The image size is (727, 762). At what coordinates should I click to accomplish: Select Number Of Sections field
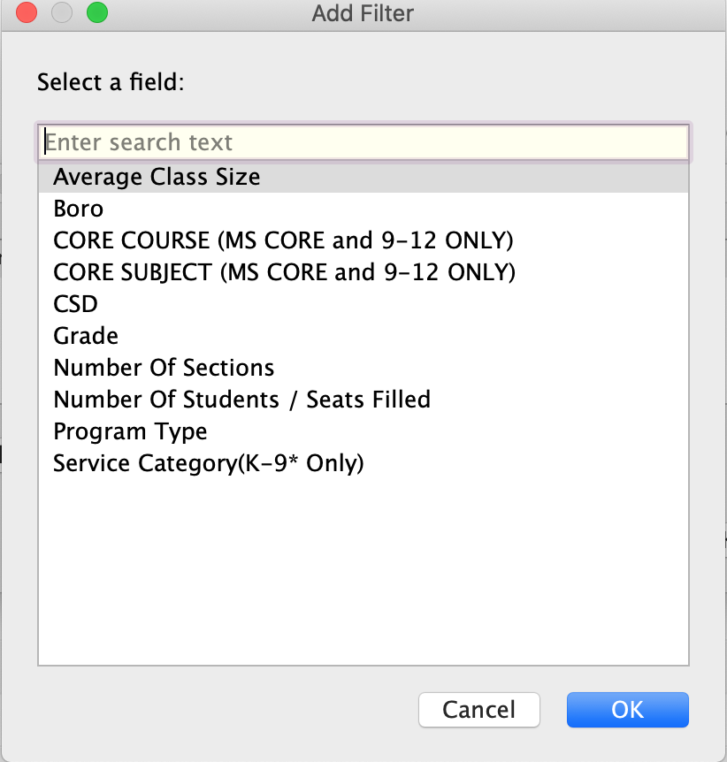pos(164,368)
